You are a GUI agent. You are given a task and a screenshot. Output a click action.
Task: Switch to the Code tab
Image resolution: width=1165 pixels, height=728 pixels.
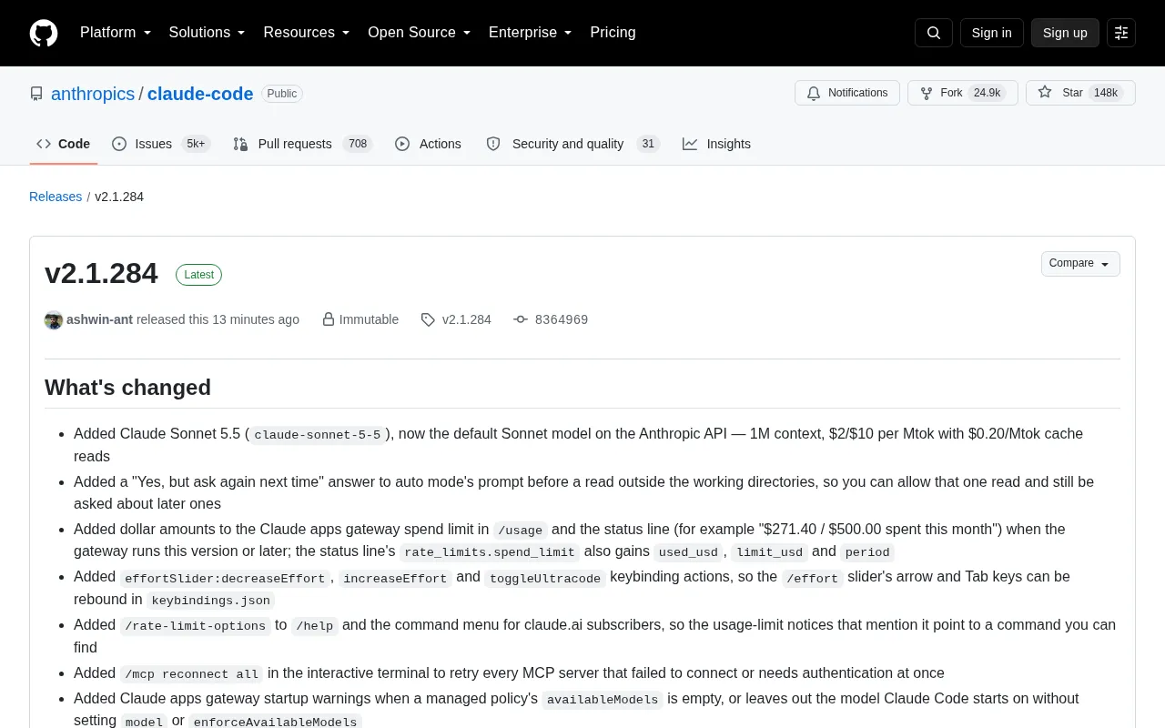coord(64,144)
